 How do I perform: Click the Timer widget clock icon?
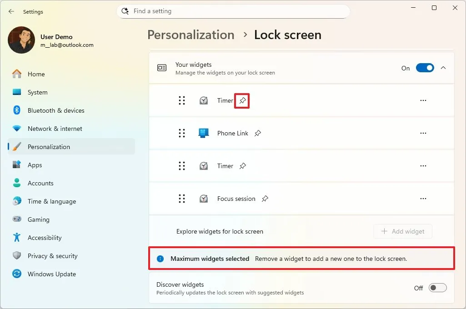[203, 100]
